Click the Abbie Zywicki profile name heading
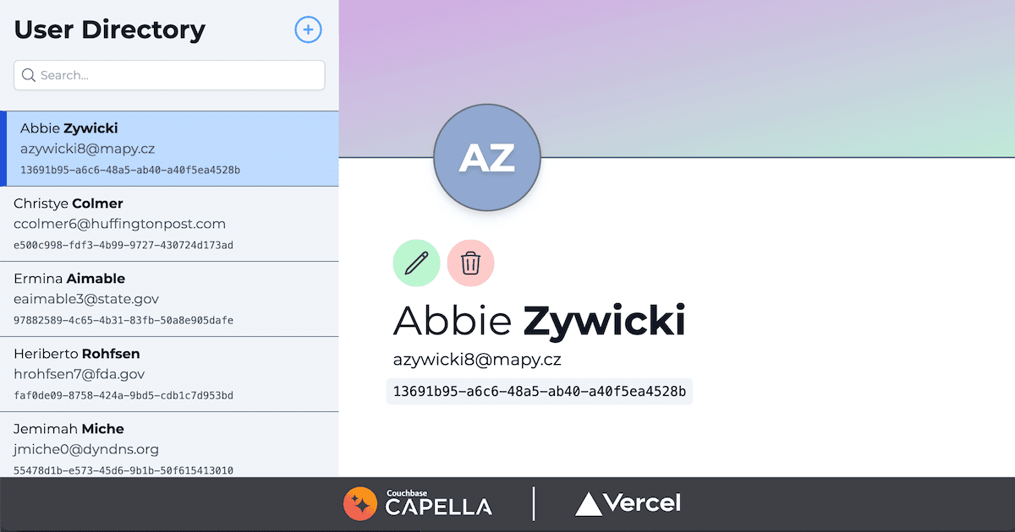This screenshot has width=1015, height=532. tap(539, 321)
